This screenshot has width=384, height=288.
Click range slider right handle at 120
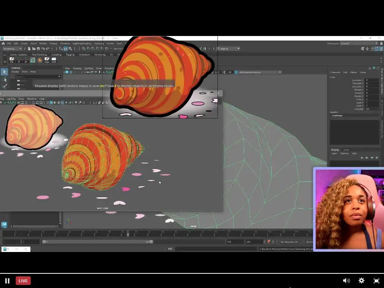151,242
